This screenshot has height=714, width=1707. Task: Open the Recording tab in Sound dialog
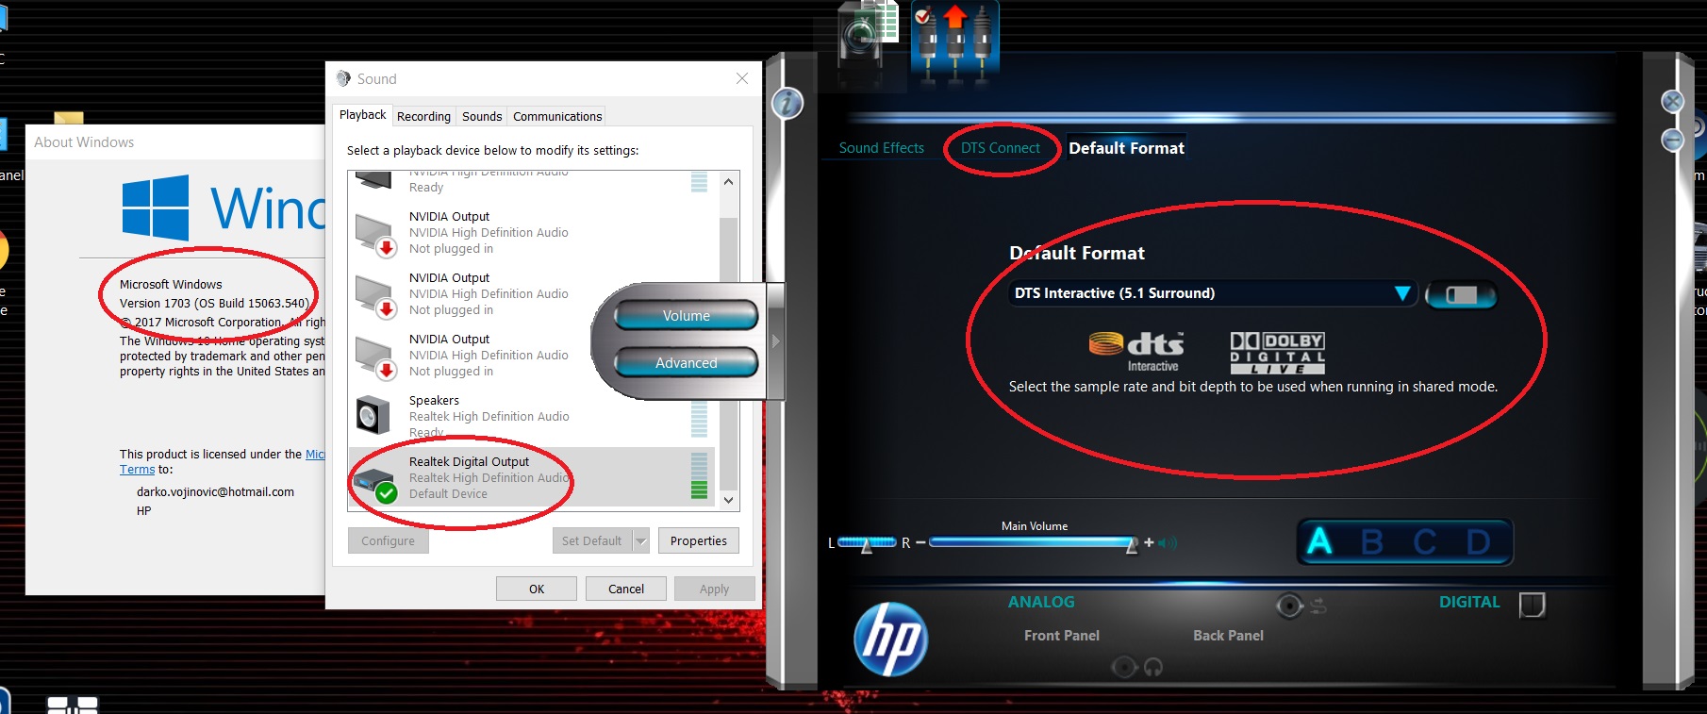point(423,117)
